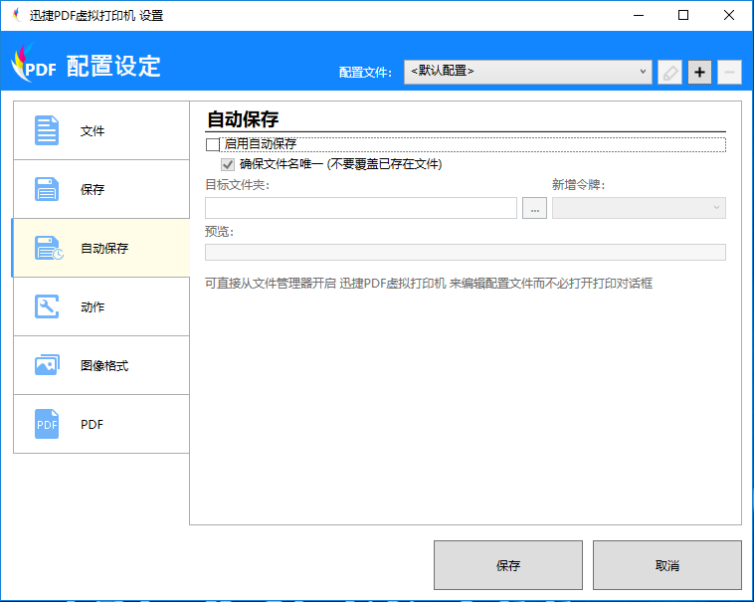The image size is (754, 602).
Task: Click the pencil edit-profile icon
Action: tap(669, 72)
